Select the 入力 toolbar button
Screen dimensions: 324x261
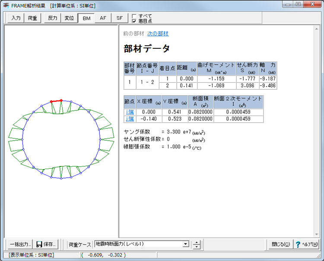16,18
